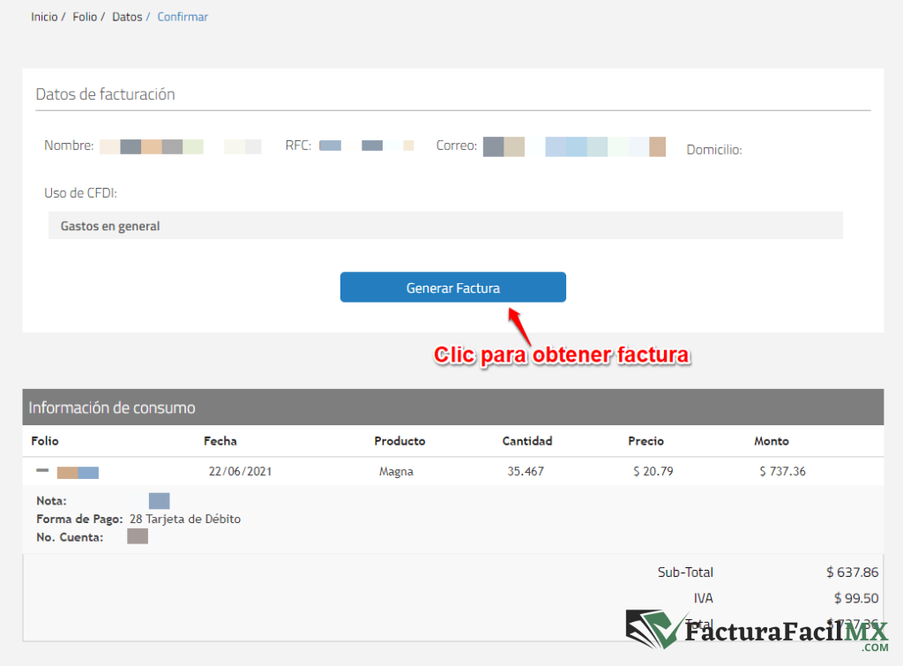
Task: Click the $ 737.36 amount in the row
Action: [x=782, y=472]
